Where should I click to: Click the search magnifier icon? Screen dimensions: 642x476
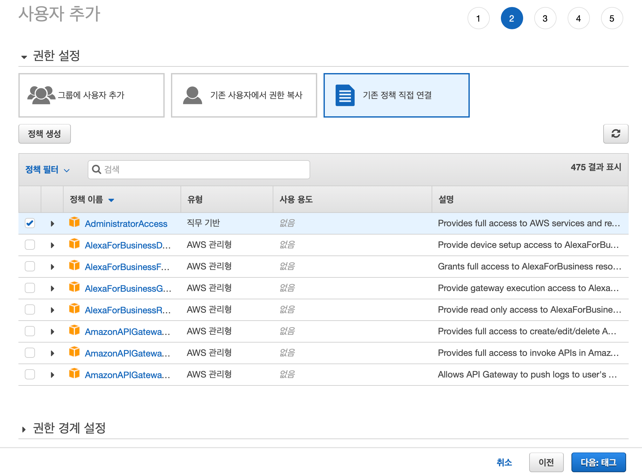point(96,169)
